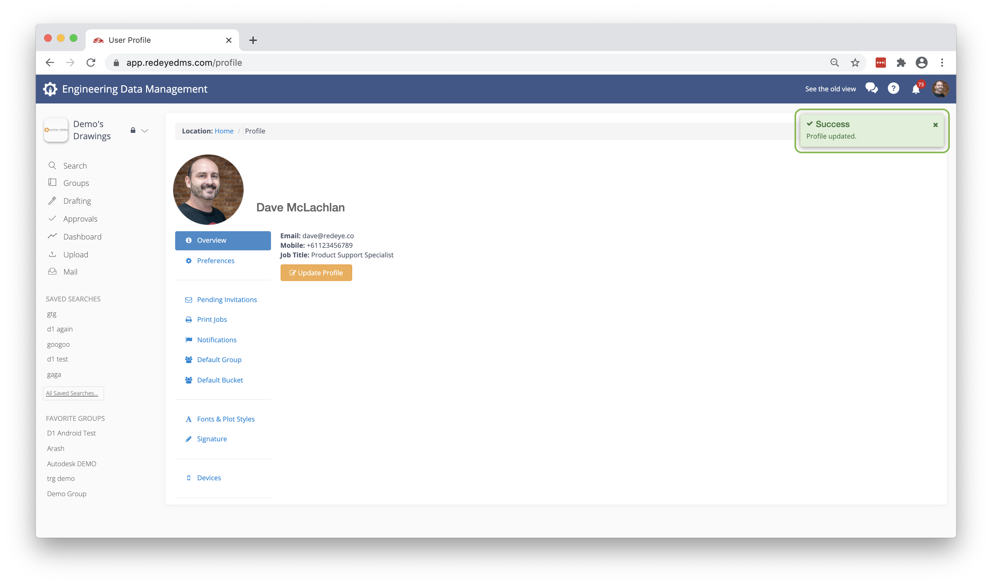The width and height of the screenshot is (992, 585).
Task: Open favorite group Autodesk DEMO
Action: 71,464
